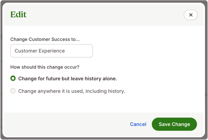Click the dimmed backdrop outside the dialog
The width and height of the screenshot is (208, 140).
1,66
